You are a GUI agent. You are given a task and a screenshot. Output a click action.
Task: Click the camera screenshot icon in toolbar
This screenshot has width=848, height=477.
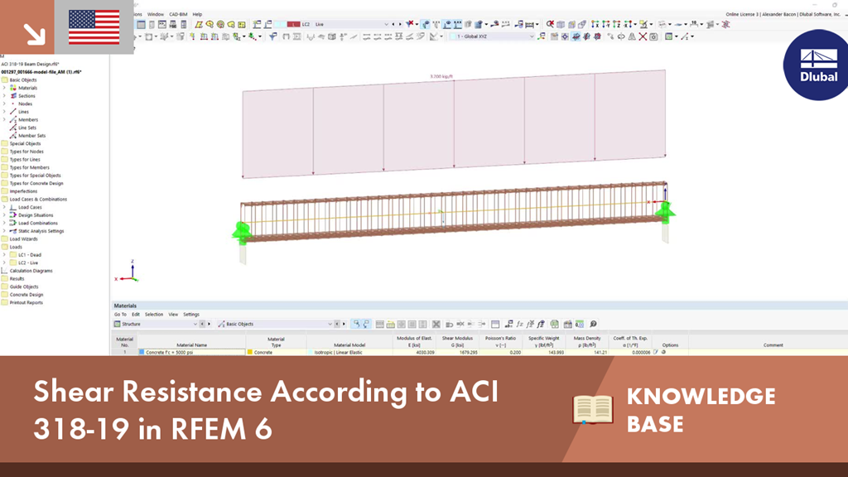click(x=654, y=36)
